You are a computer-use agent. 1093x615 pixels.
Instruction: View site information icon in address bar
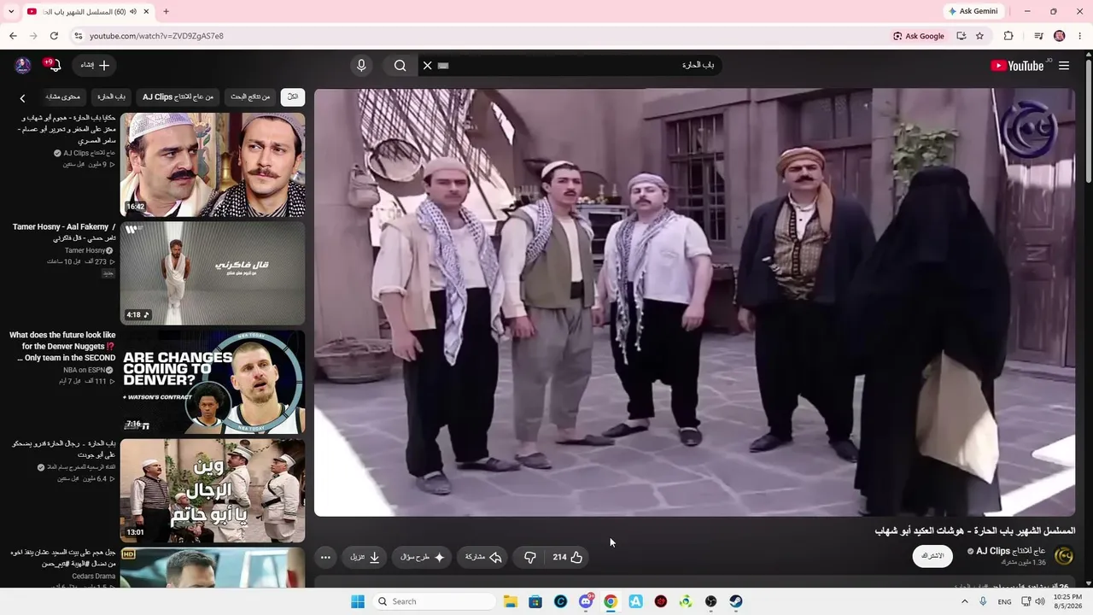78,36
